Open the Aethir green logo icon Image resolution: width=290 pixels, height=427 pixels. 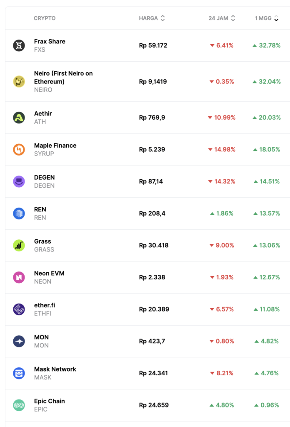click(19, 118)
